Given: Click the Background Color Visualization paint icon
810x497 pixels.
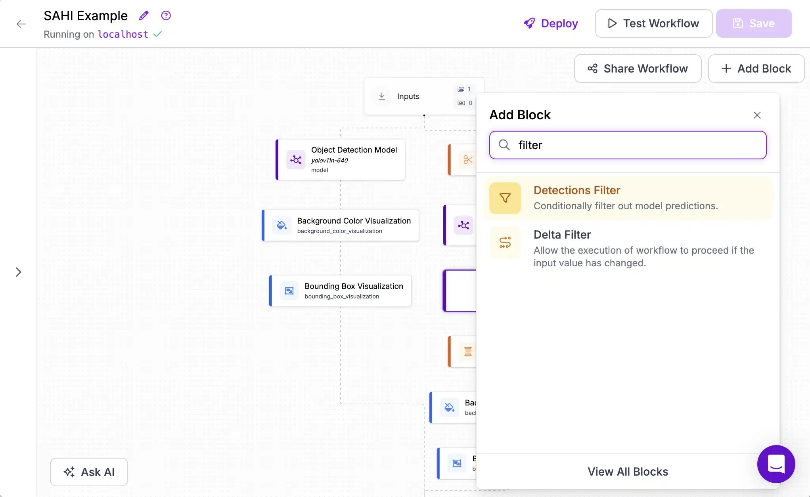Looking at the screenshot, I should pyautogui.click(x=282, y=225).
